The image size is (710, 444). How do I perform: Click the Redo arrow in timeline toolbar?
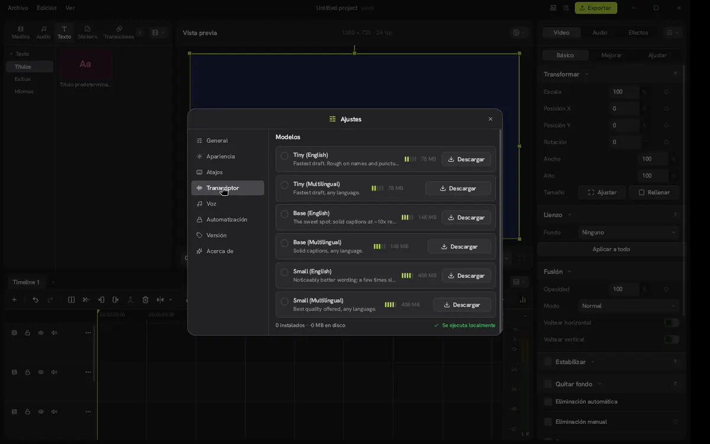[50, 300]
